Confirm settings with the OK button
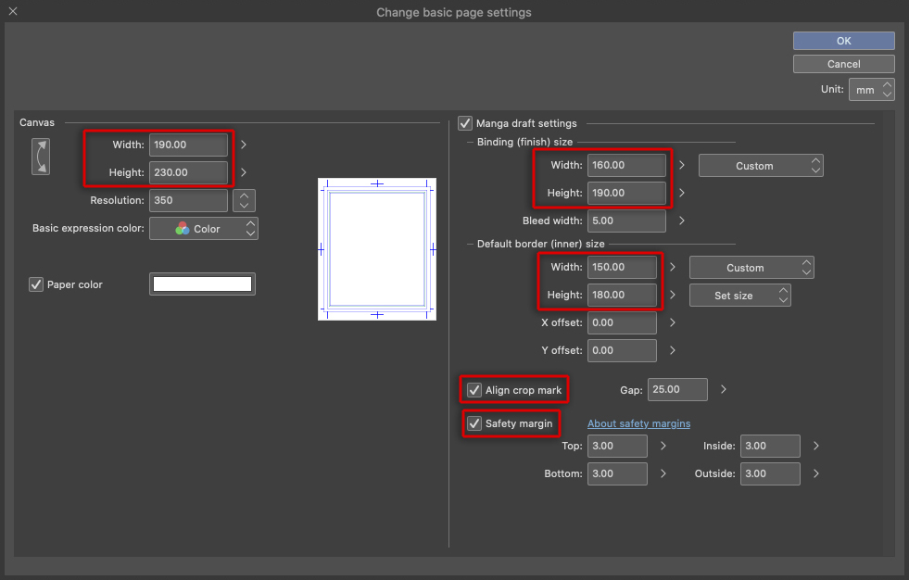Image resolution: width=909 pixels, height=580 pixels. [843, 41]
